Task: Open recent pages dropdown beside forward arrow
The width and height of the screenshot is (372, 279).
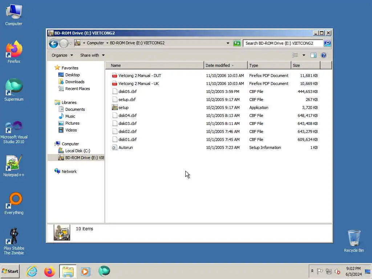Action: click(70, 44)
